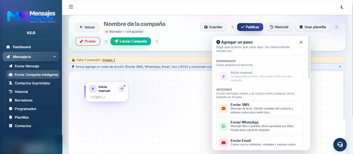The width and height of the screenshot is (353, 154).
Task: Click arrow connector on Inicio manual node
Action: point(121,89)
